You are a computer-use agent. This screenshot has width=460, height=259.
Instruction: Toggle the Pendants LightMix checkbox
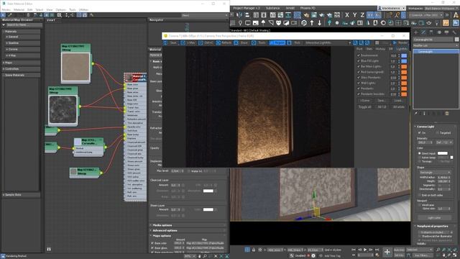[x=359, y=88]
